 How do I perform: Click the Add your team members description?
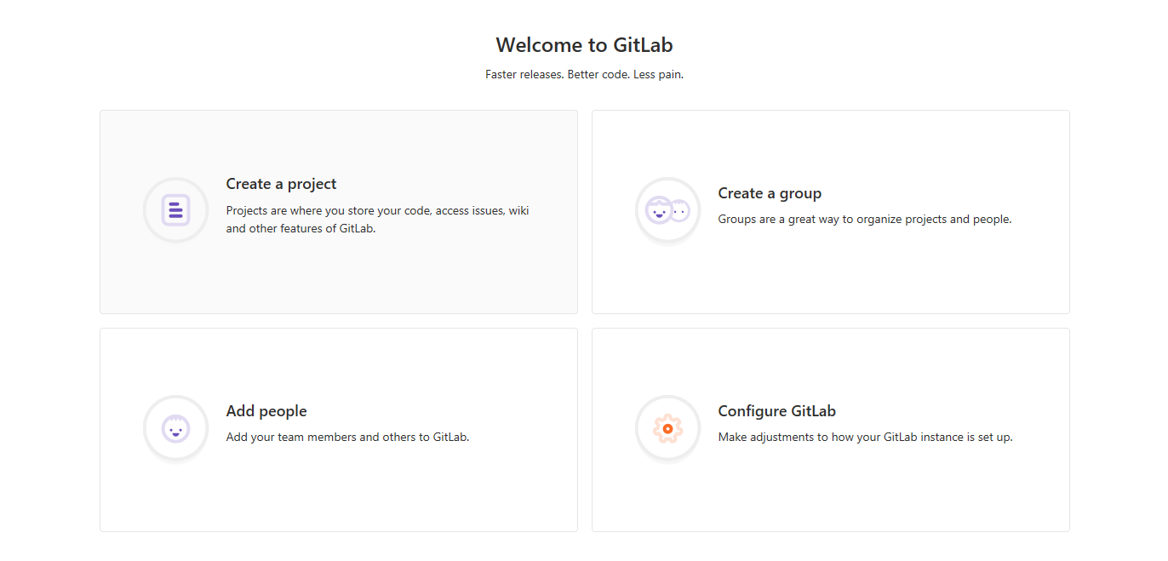(x=347, y=437)
